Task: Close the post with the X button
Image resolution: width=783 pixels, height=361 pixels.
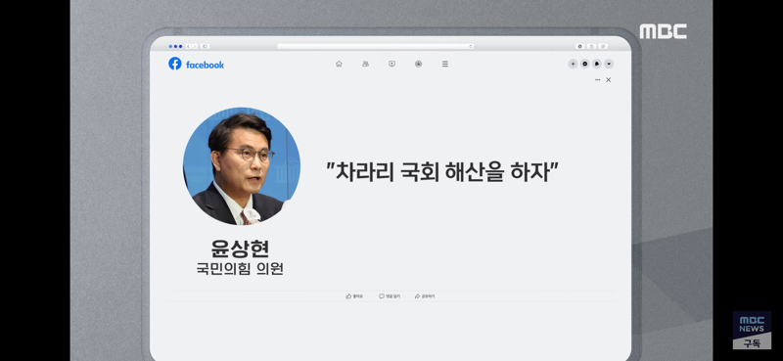Action: [608, 80]
